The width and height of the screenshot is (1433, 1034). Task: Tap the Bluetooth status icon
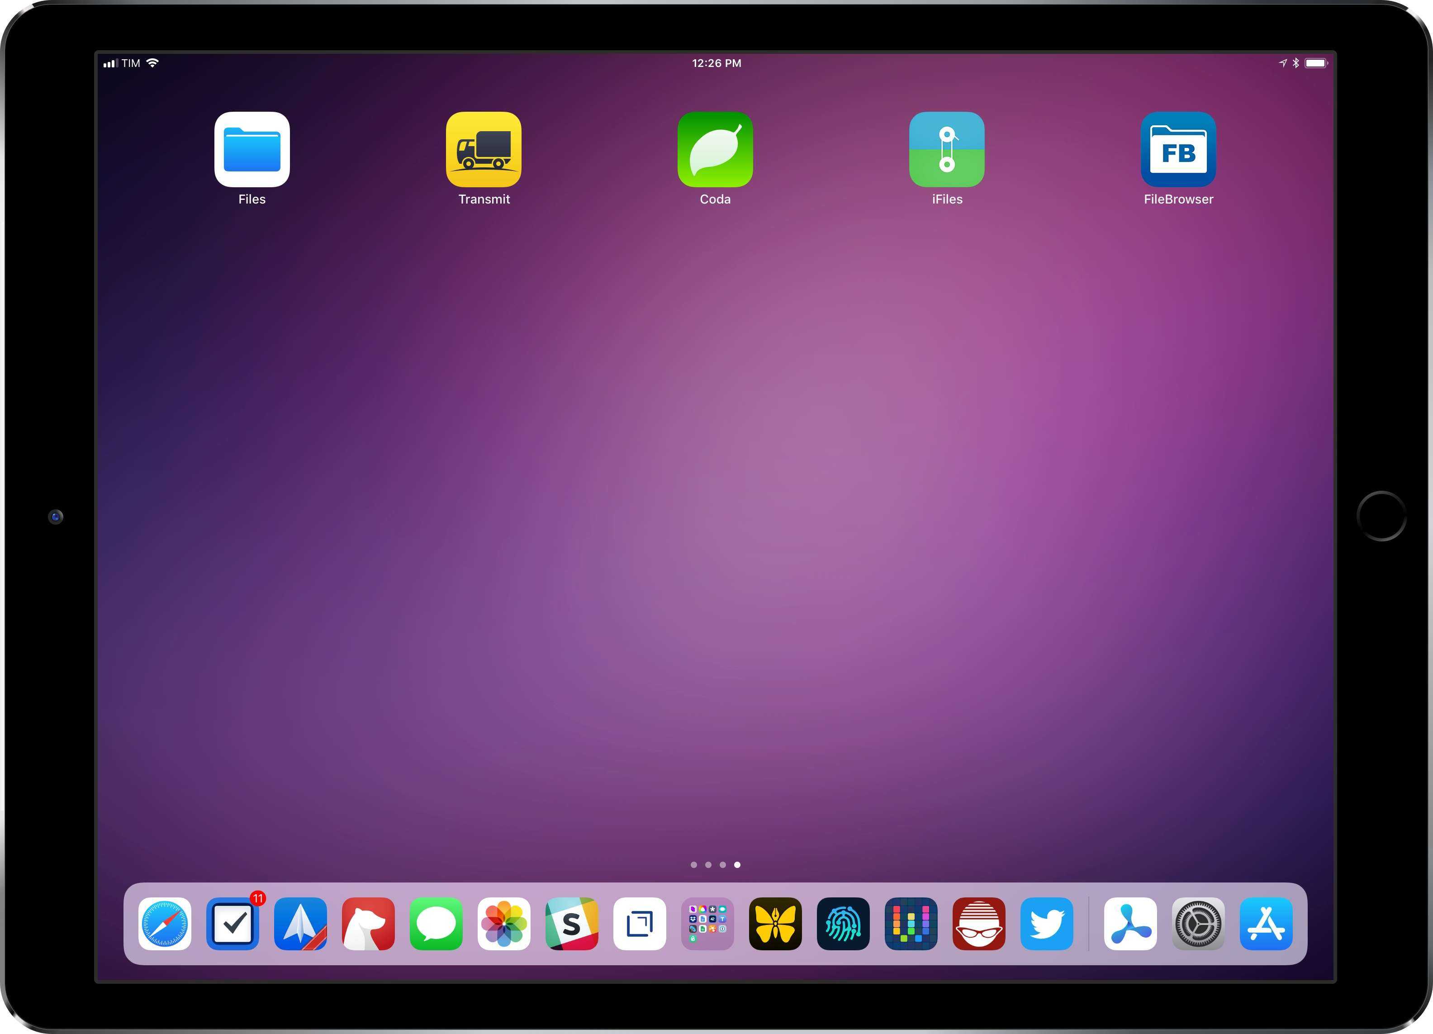(1295, 62)
